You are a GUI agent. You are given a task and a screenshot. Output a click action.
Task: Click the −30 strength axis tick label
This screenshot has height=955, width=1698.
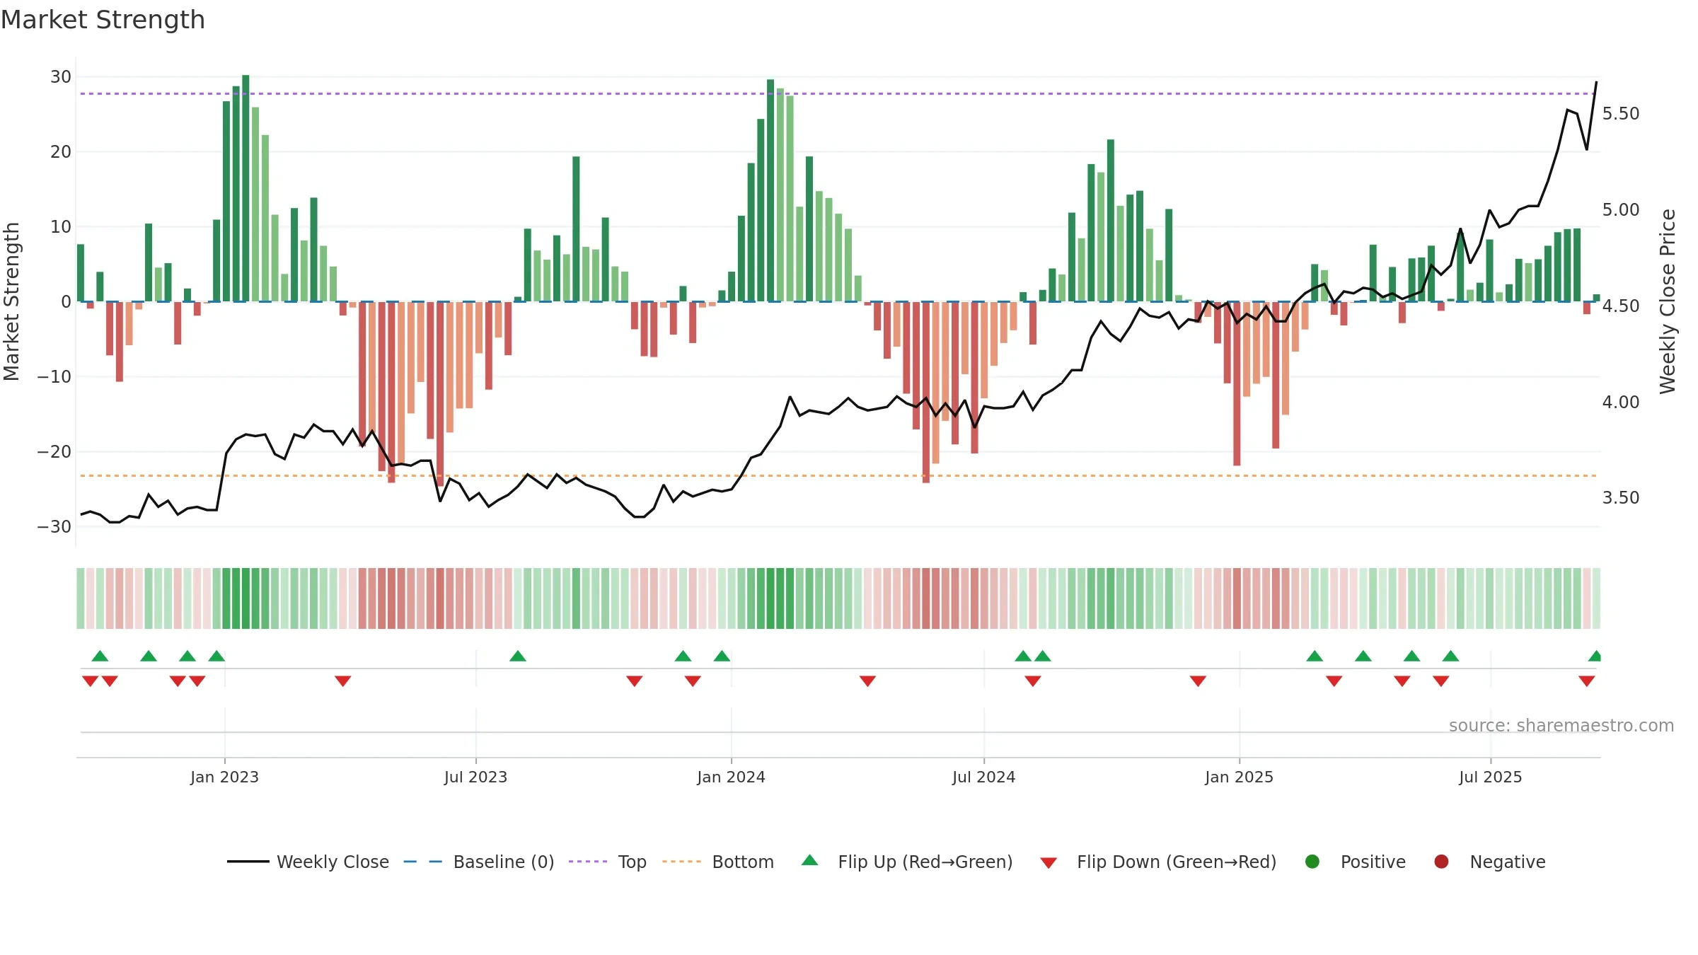click(x=54, y=527)
